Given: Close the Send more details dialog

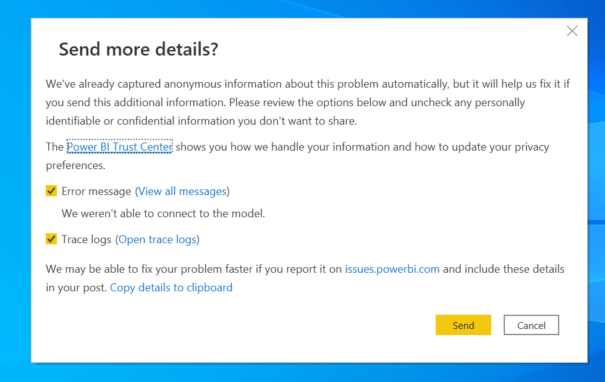Looking at the screenshot, I should (572, 31).
